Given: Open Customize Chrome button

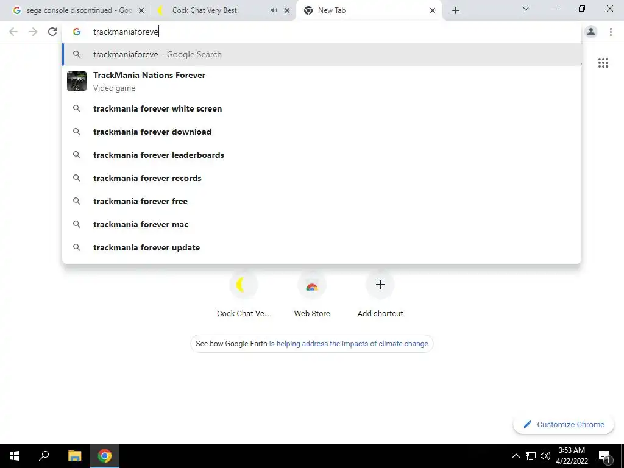Looking at the screenshot, I should 564,424.
